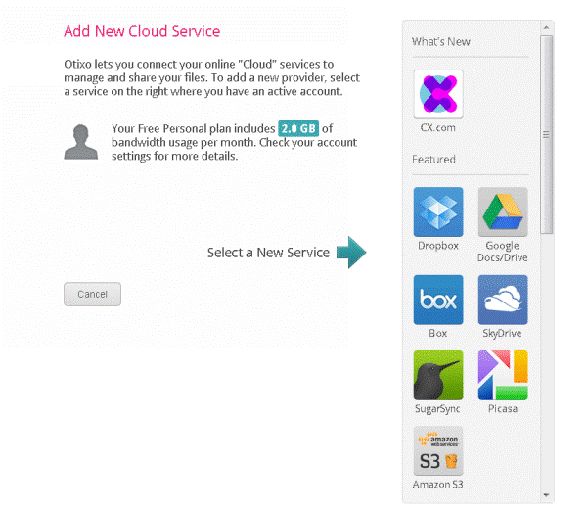The width and height of the screenshot is (587, 511).
Task: Click the Picasa label text
Action: coord(503,409)
